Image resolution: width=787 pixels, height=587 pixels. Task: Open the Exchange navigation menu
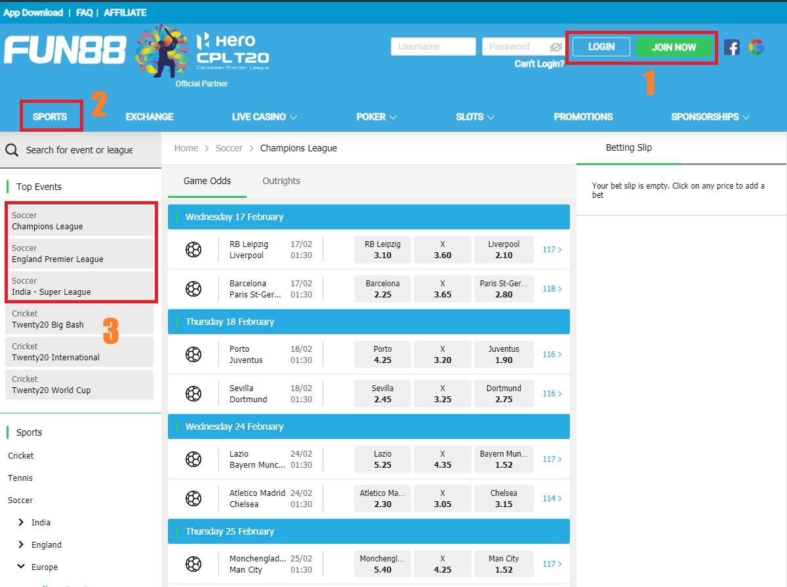pyautogui.click(x=150, y=117)
